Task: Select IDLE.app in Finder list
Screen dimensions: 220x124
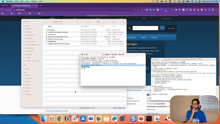Action: point(85,30)
